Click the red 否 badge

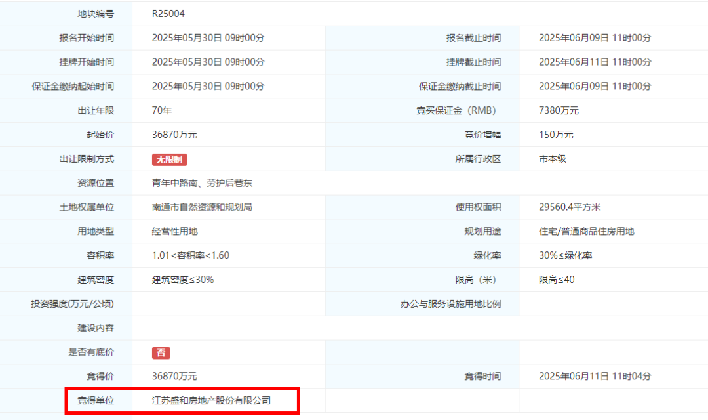(161, 352)
